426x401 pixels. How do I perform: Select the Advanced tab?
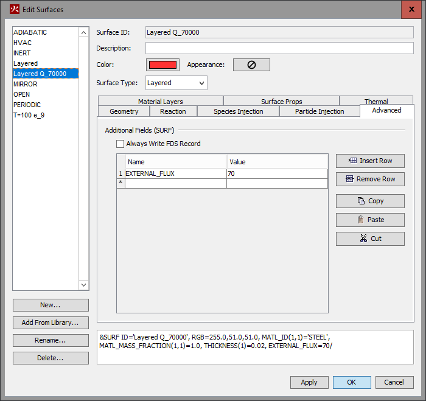386,110
